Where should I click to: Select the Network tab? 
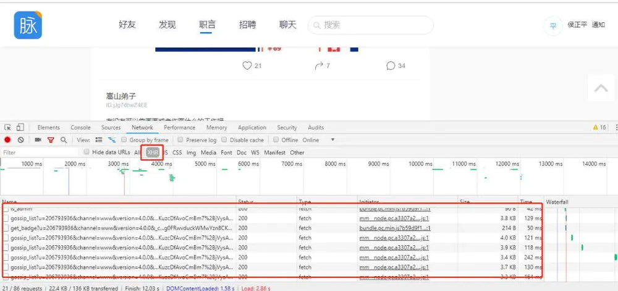[142, 127]
